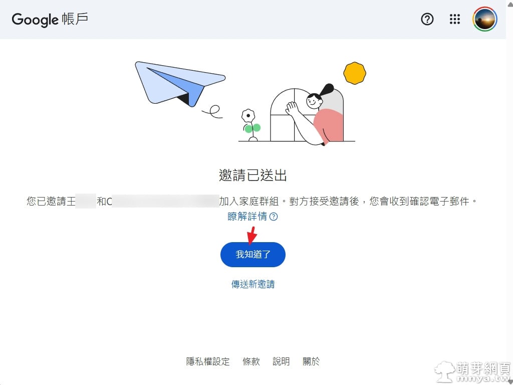Click the scrollbar up arrow
This screenshot has width=513, height=385.
pos(509,4)
